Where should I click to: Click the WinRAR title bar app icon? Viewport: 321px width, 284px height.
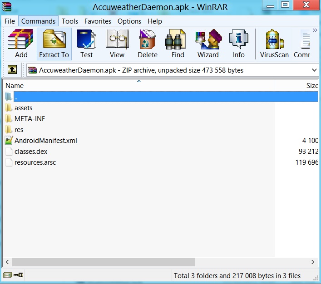tap(7, 6)
